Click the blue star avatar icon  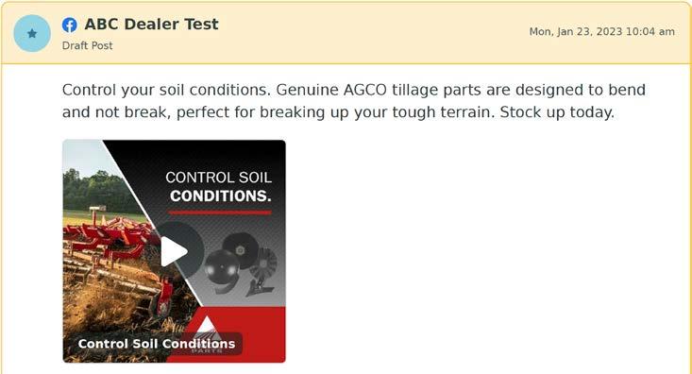tap(32, 34)
